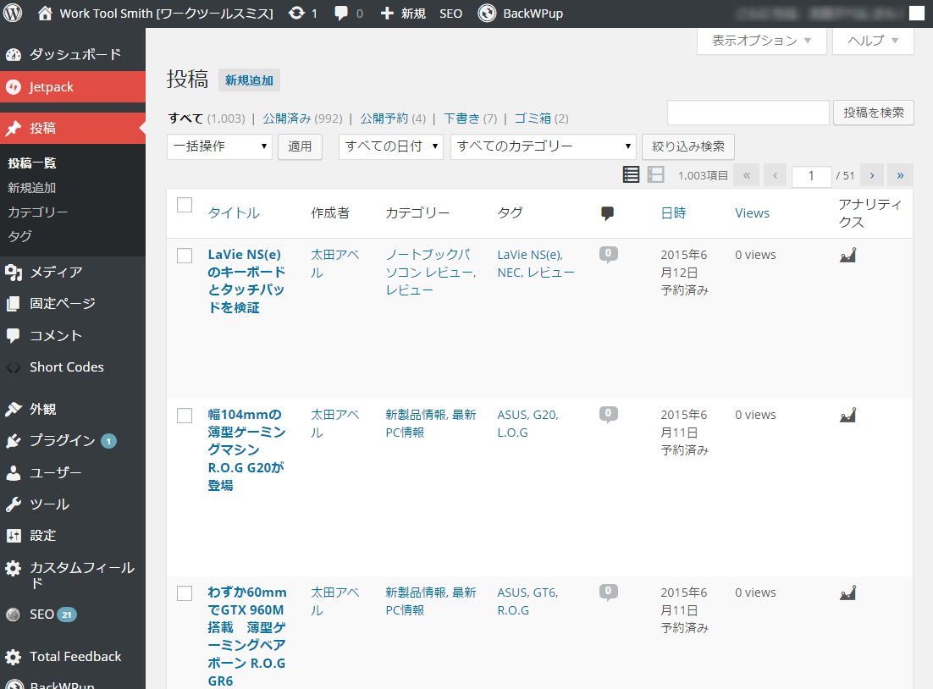Open 新規追加 submenu item in sidebar
The image size is (933, 689).
tap(32, 187)
